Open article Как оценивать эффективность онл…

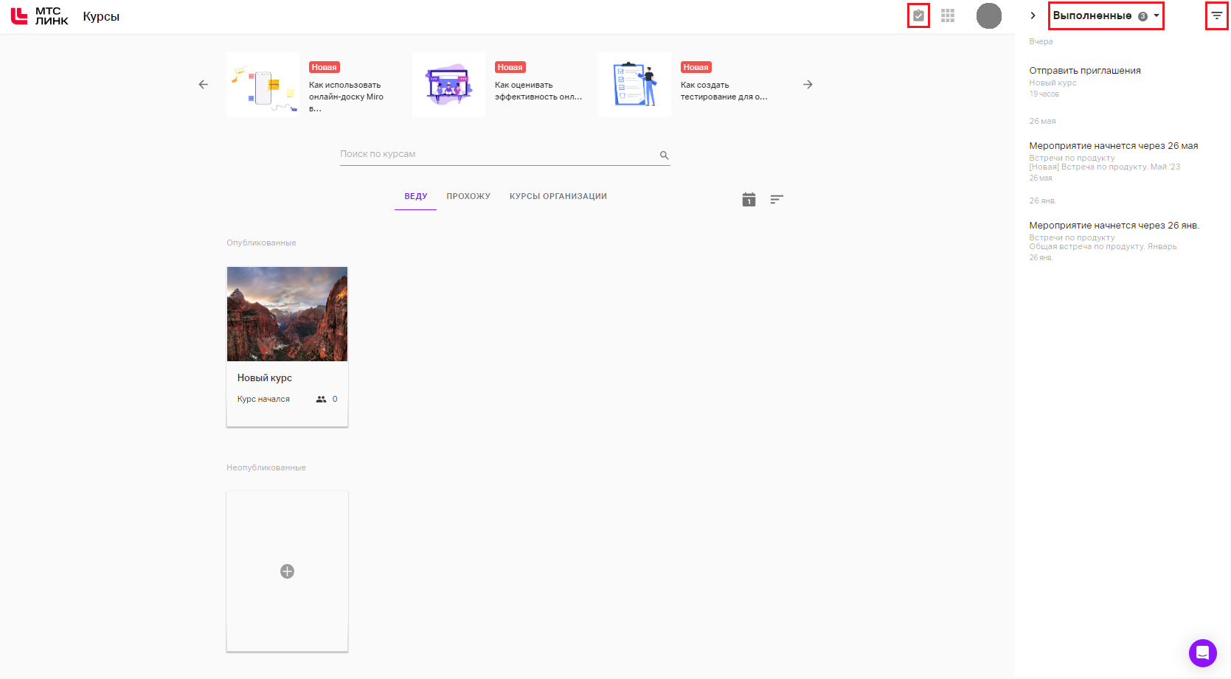click(x=538, y=91)
